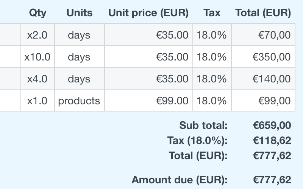
Task: Select the €70,00 row total cell
Action: point(274,35)
